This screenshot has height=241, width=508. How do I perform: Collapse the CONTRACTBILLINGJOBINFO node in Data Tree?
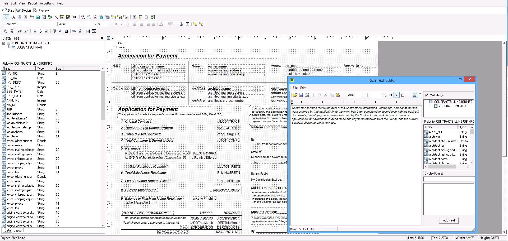(4, 43)
